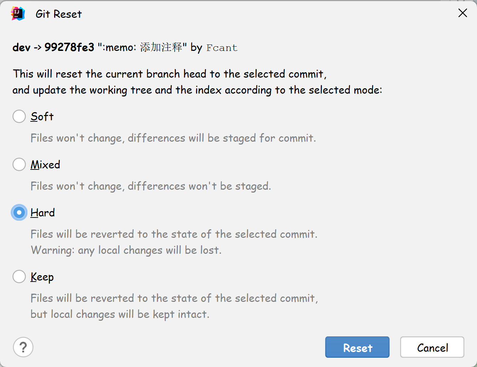The width and height of the screenshot is (477, 367).
Task: Click the "Keep" option label
Action: click(x=42, y=277)
